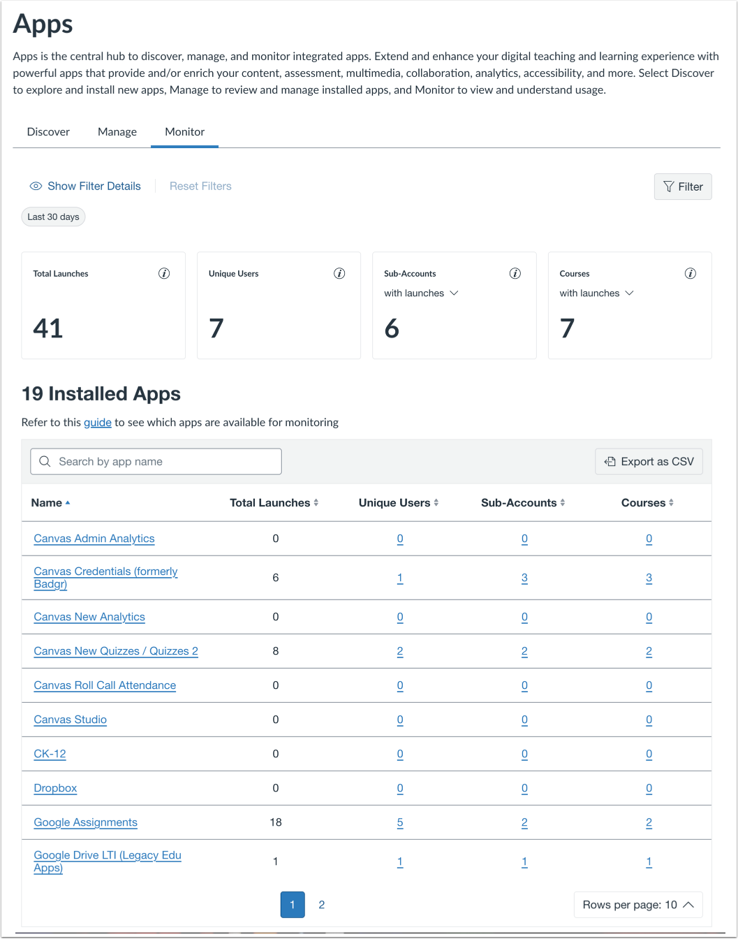
Task: Click the info icon on Courses card
Action: [x=691, y=273]
